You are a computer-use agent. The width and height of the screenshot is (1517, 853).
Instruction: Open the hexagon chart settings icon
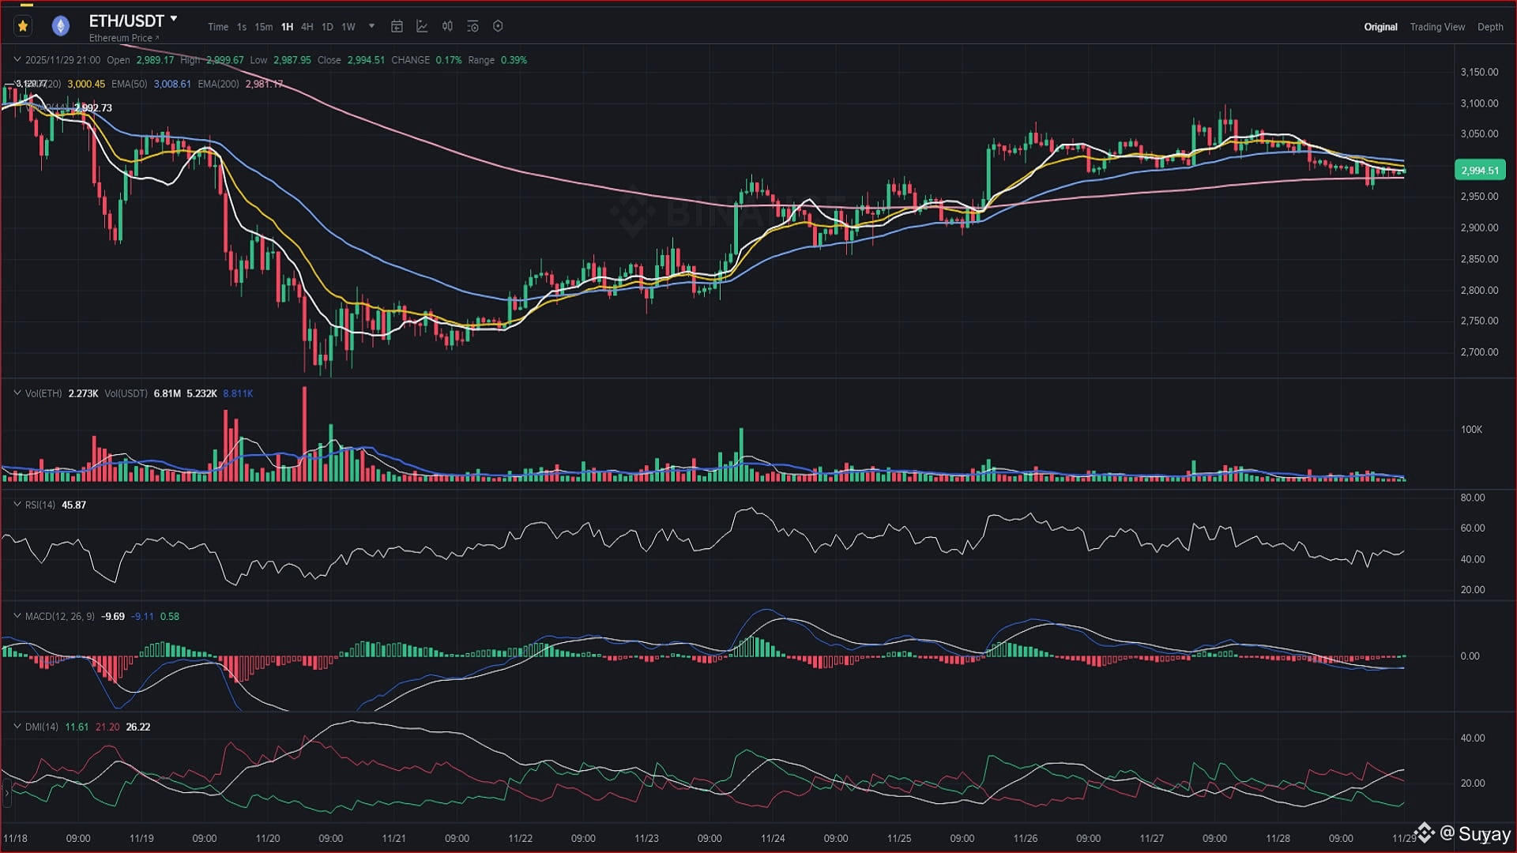(498, 26)
